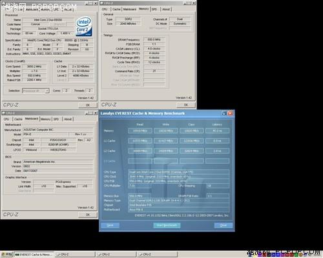Screen dimensions: 323x258
Task: Click OK in the processor CPU-Z window
Action: click(88, 105)
